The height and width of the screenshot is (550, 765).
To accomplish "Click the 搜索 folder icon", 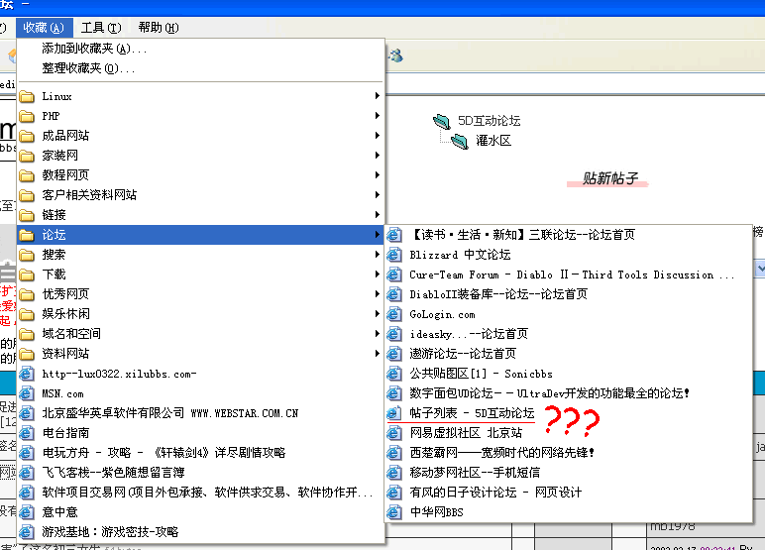I will coord(27,255).
